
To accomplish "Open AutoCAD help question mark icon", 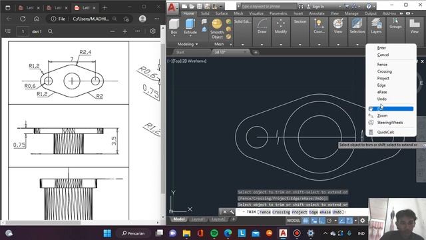I will [x=369, y=6].
